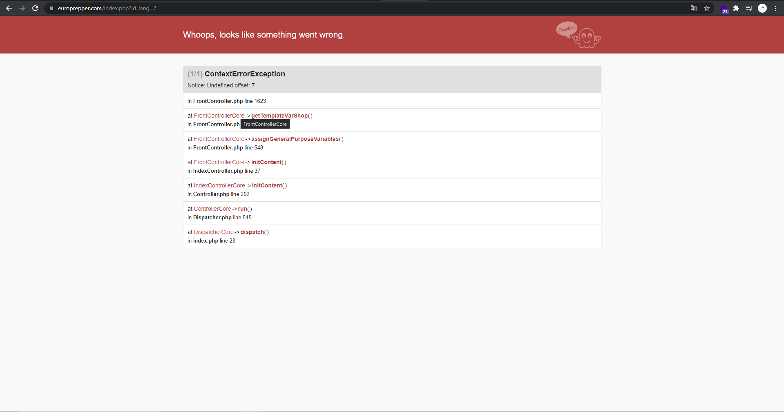
Task: Click "FrontController.php line 548" text
Action: coord(228,147)
